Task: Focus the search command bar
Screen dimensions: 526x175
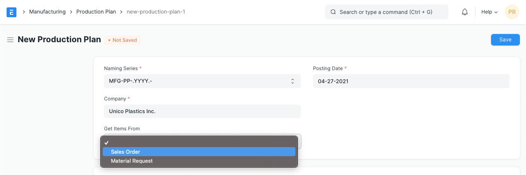Action: (386, 12)
